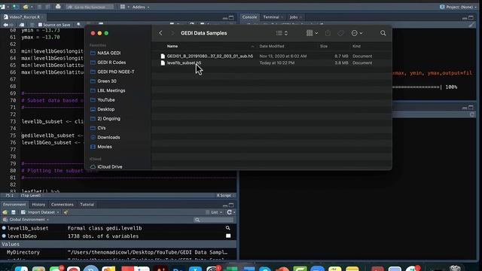Screen dimensions: 482x271
Task: Open LBL Meetings sidebar folder
Action: click(x=111, y=90)
